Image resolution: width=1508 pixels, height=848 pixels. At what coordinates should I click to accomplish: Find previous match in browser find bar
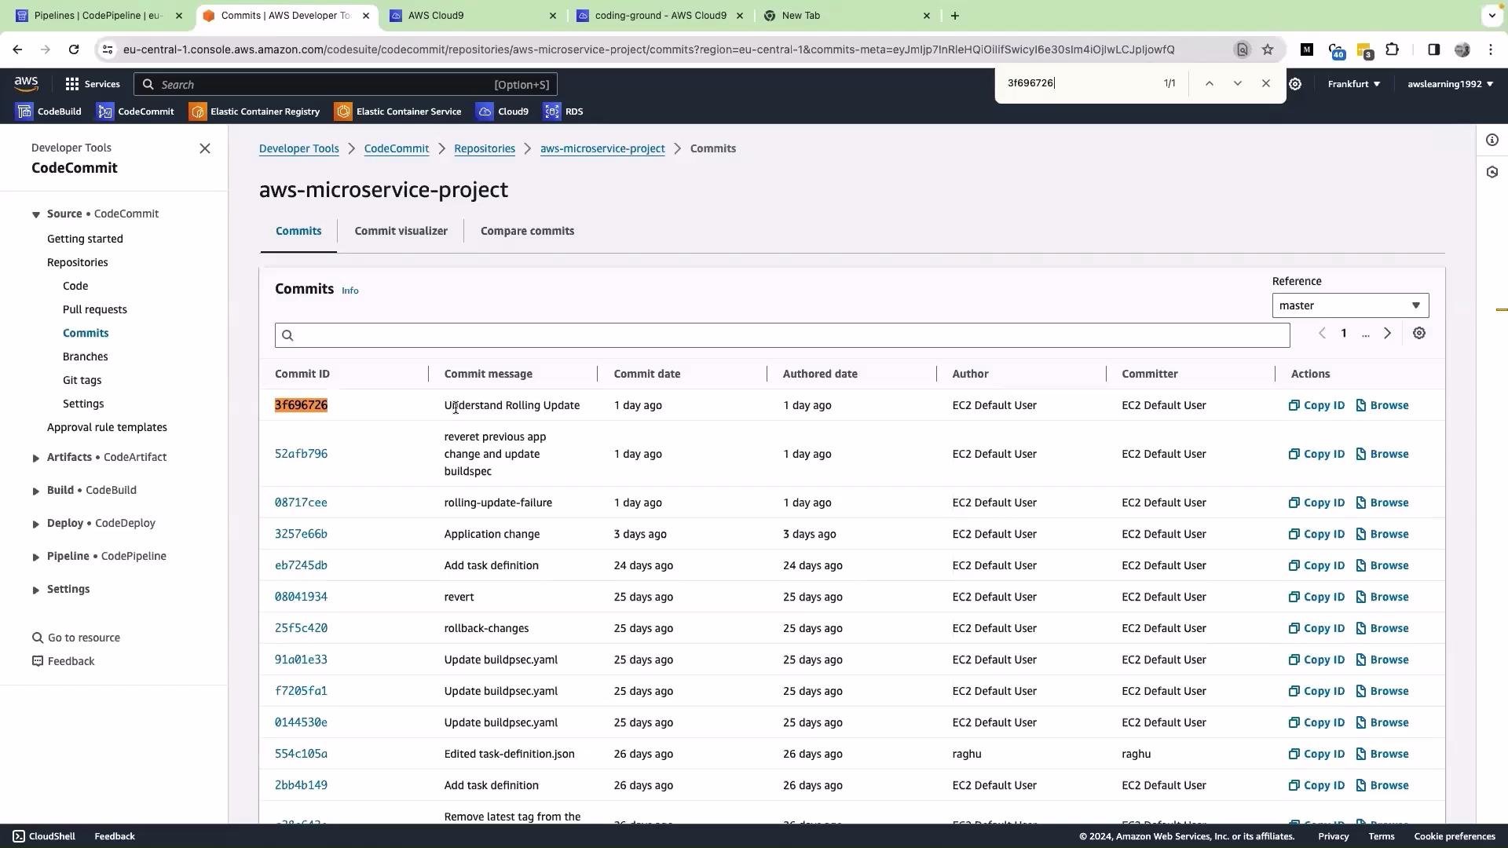1210,83
